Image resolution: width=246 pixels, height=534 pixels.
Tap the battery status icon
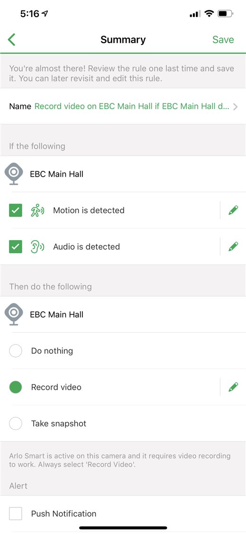226,14
